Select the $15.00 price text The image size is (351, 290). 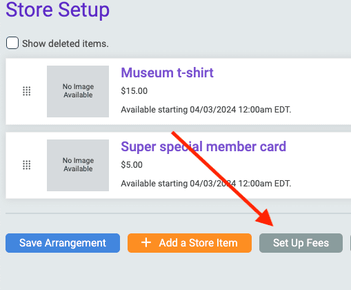tap(134, 91)
